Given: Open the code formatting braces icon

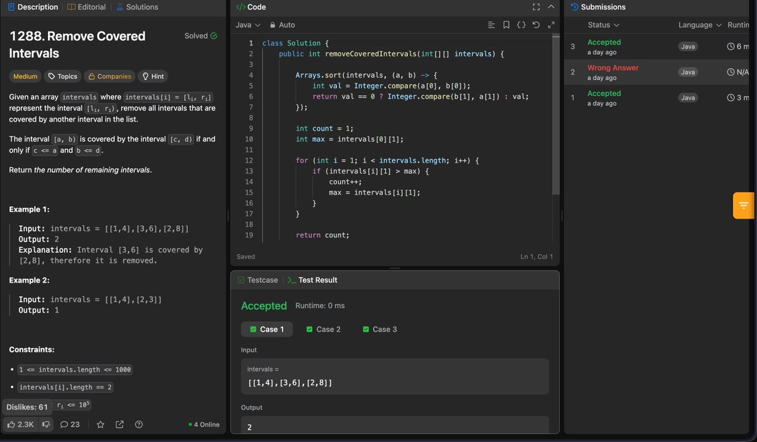Looking at the screenshot, I should (521, 25).
